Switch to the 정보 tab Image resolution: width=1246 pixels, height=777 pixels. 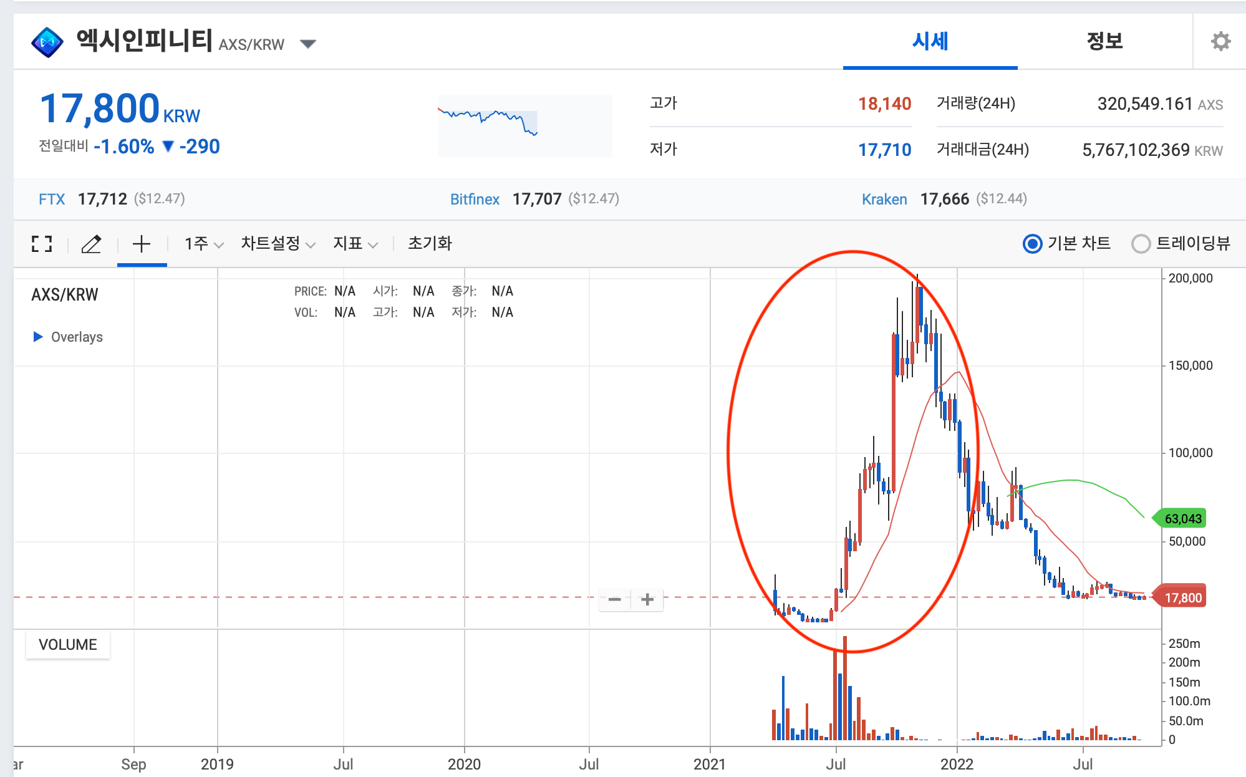(1104, 42)
